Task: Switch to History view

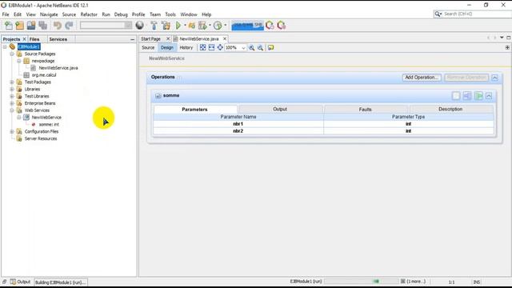Action: point(186,48)
